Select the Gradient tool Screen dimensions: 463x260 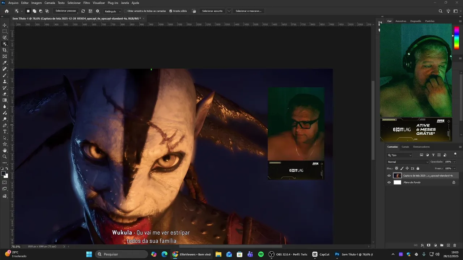(x=5, y=100)
